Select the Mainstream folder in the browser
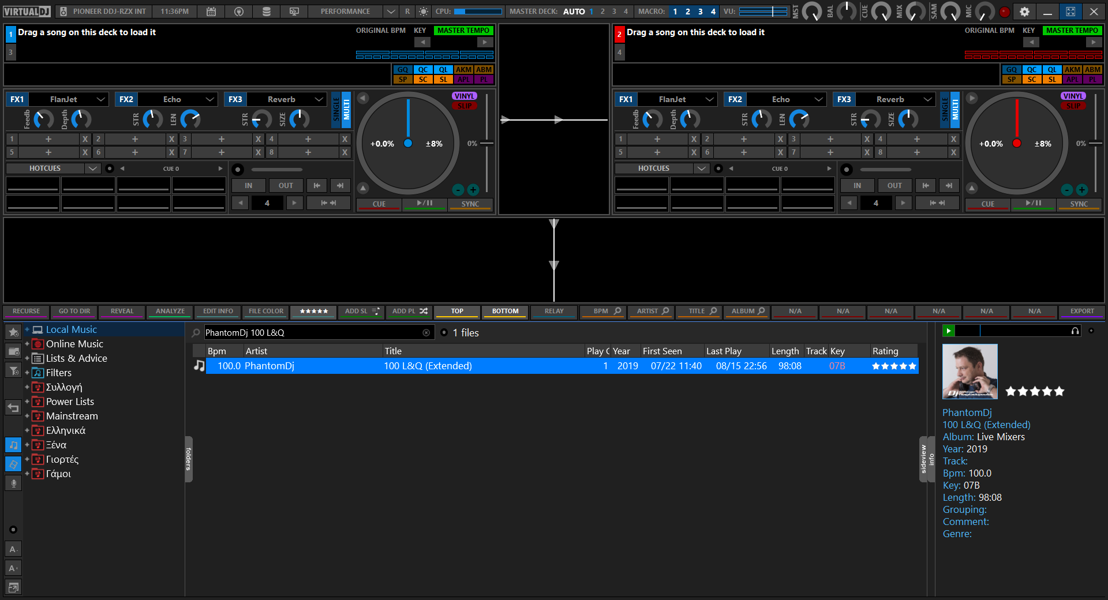This screenshot has width=1108, height=600. click(x=72, y=416)
